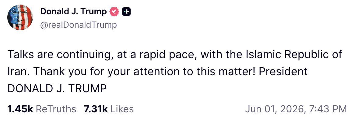The height and width of the screenshot is (123, 355).
Task: Click the red verified checkmark badge
Action: coord(114,12)
